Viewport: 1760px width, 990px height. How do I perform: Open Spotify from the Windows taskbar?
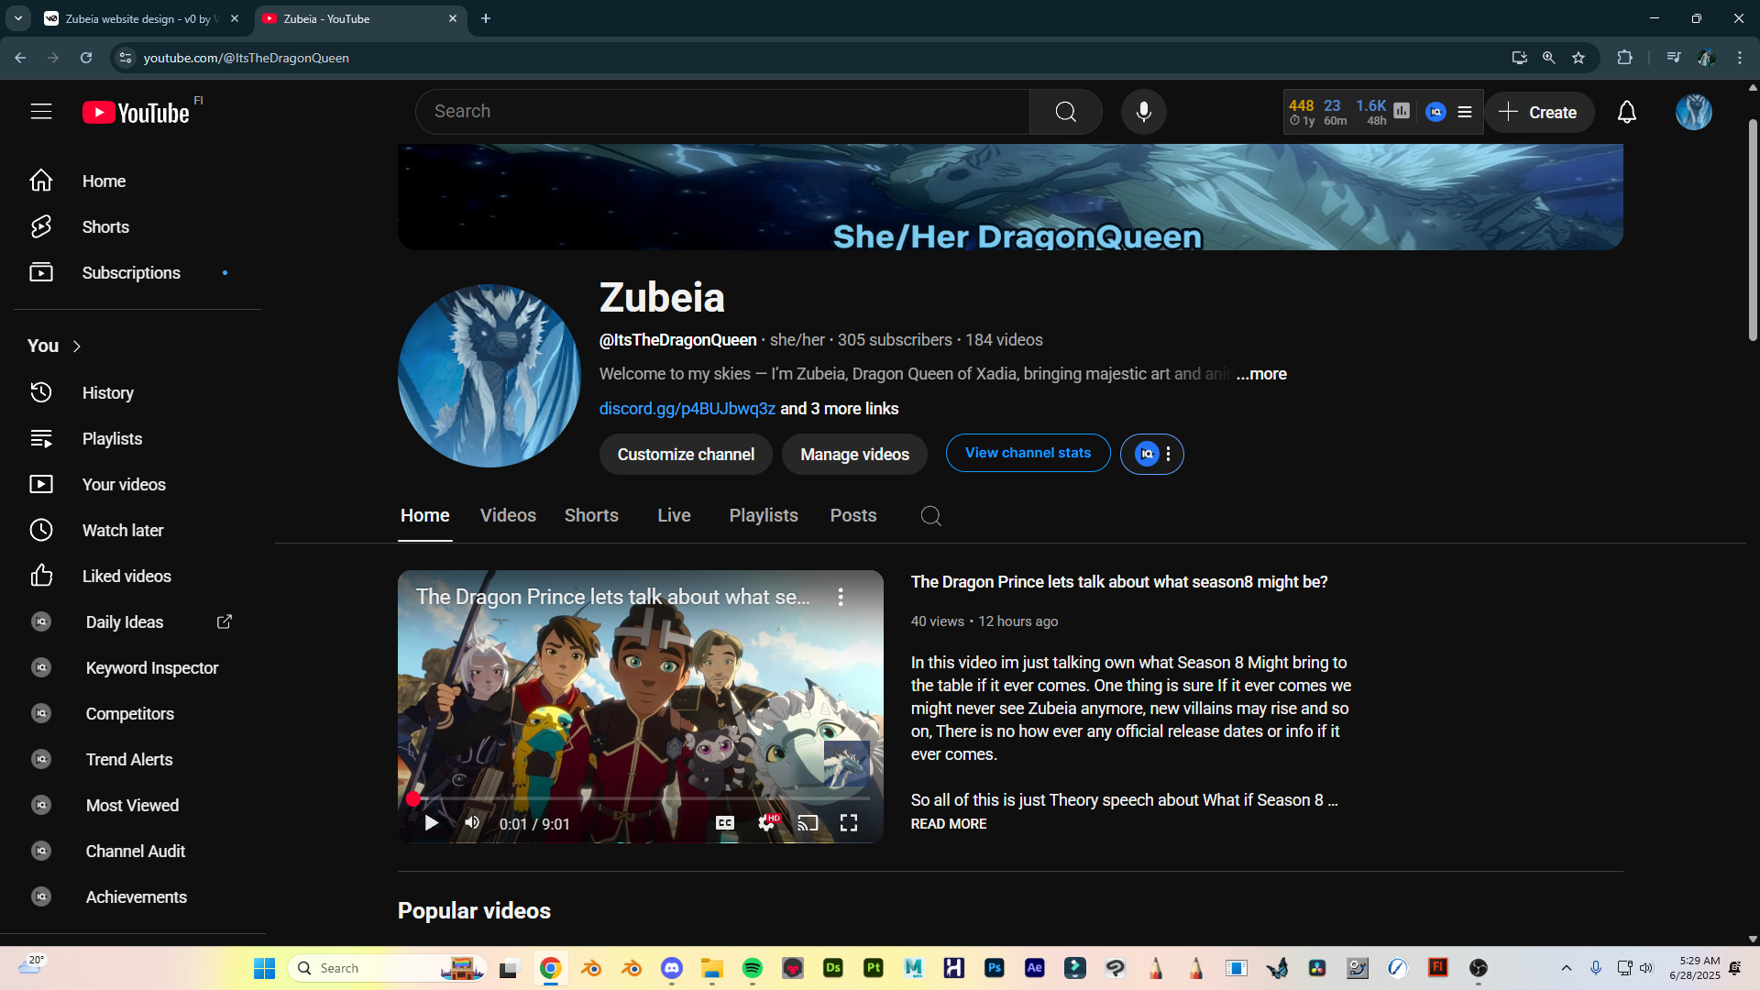coord(752,968)
